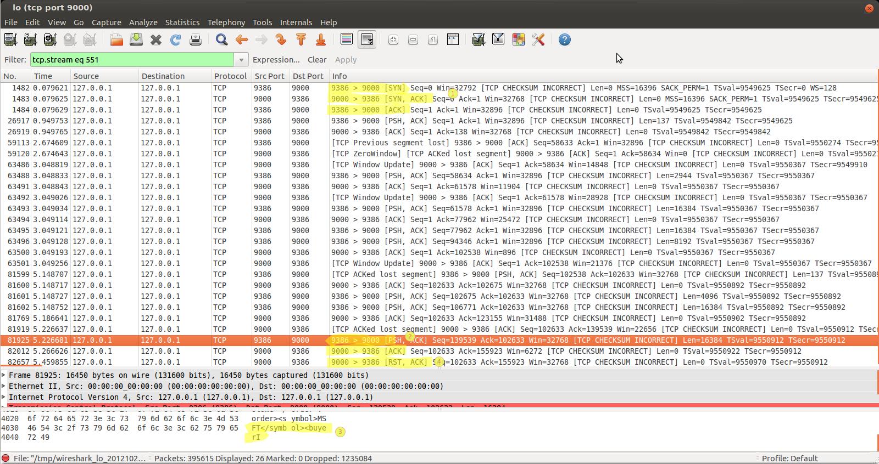Image resolution: width=879 pixels, height=464 pixels.
Task: Edit coloring rules icon
Action: coord(518,39)
